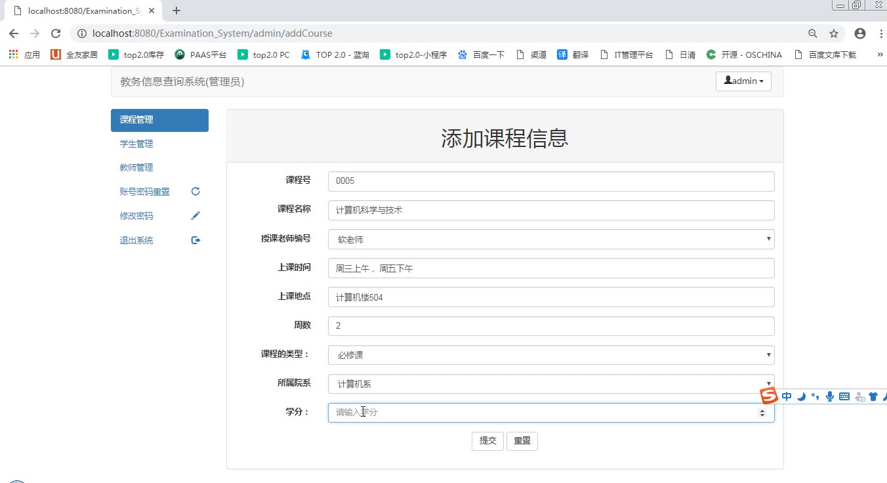887x483 pixels.
Task: Toggle the moon half-width icon
Action: coord(801,396)
